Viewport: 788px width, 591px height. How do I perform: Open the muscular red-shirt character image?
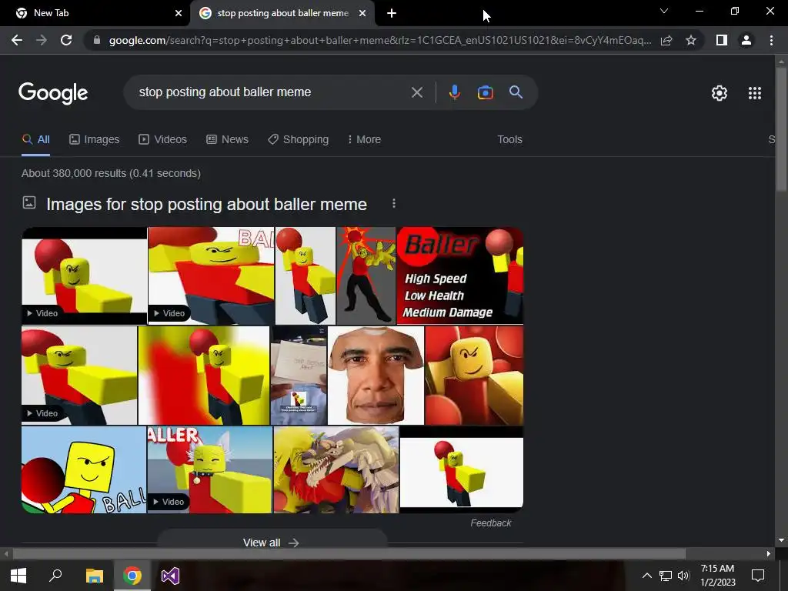click(366, 275)
